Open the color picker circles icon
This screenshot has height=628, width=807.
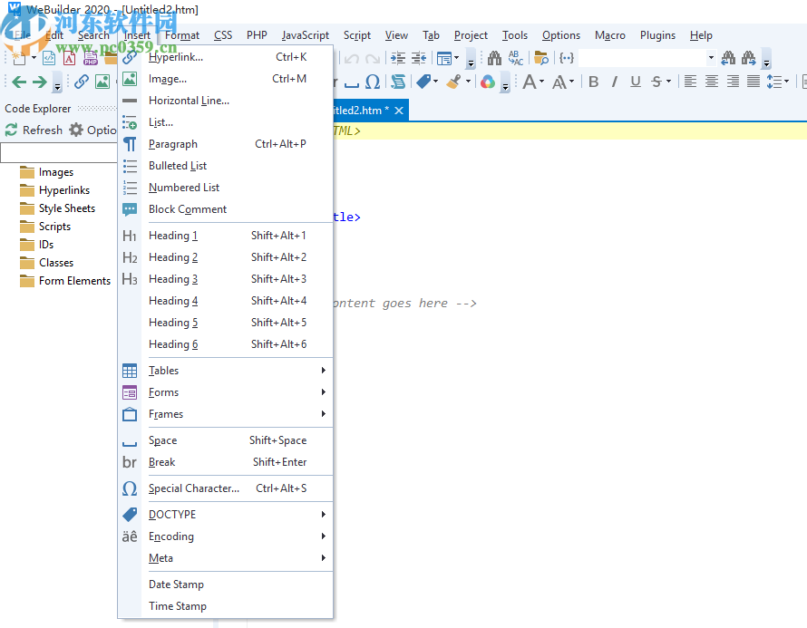[x=488, y=82]
